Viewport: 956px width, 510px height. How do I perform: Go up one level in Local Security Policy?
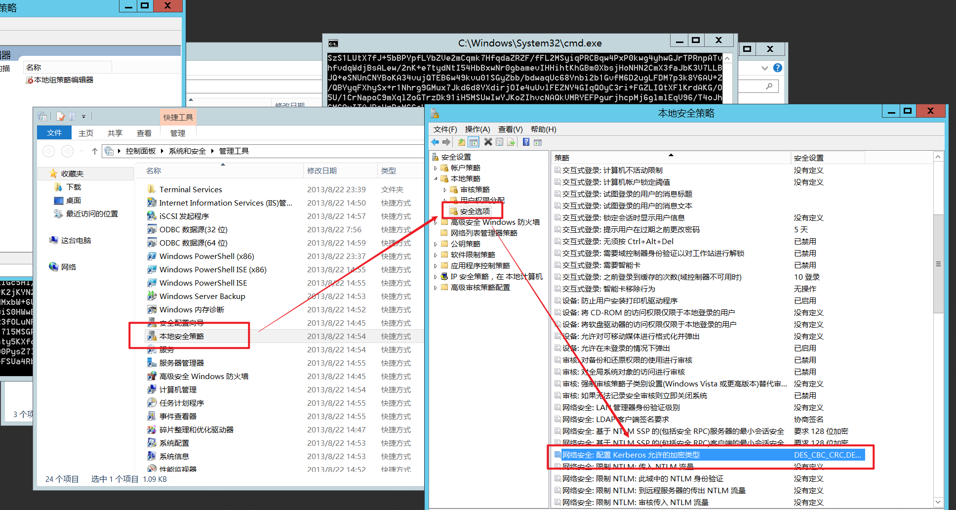tap(462, 142)
